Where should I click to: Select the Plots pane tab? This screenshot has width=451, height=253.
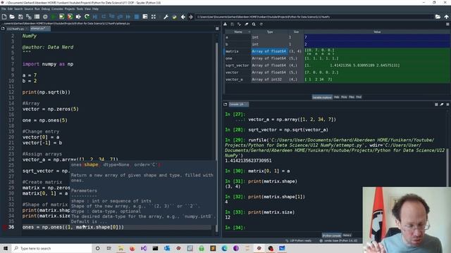[344, 97]
